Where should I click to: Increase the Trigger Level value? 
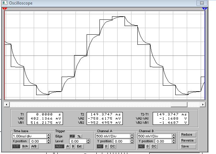tap(88, 140)
